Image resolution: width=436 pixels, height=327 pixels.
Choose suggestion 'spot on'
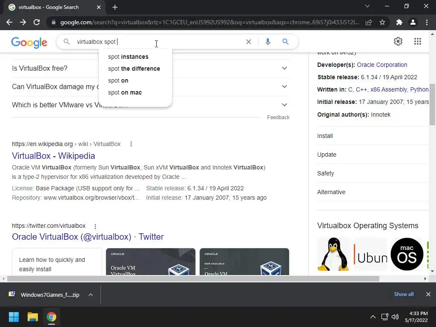coord(118,80)
